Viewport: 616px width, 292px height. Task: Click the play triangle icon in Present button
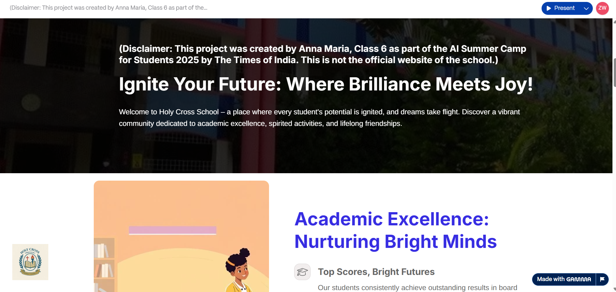549,8
